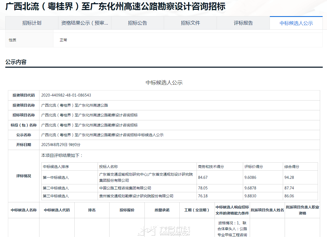Viewport: 327px width, 237px height.
Task: Click the 投标报价 column header
Action: (x=127, y=210)
